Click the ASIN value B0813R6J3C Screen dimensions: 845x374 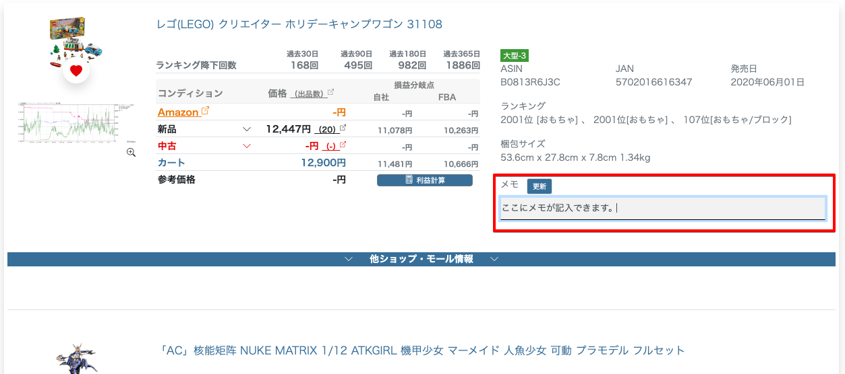click(x=531, y=82)
